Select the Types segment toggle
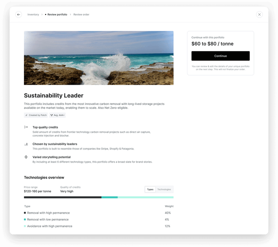The height and width of the screenshot is (247, 278). [150, 189]
